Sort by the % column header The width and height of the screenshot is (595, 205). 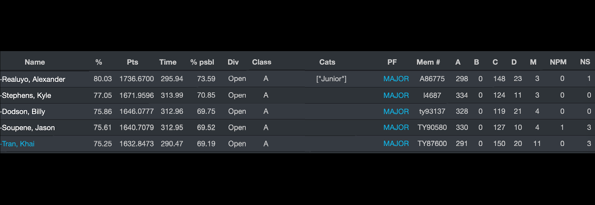(99, 62)
